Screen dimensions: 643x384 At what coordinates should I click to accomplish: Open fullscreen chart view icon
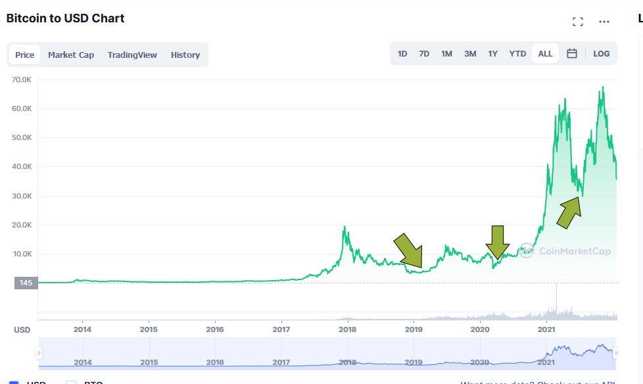578,22
